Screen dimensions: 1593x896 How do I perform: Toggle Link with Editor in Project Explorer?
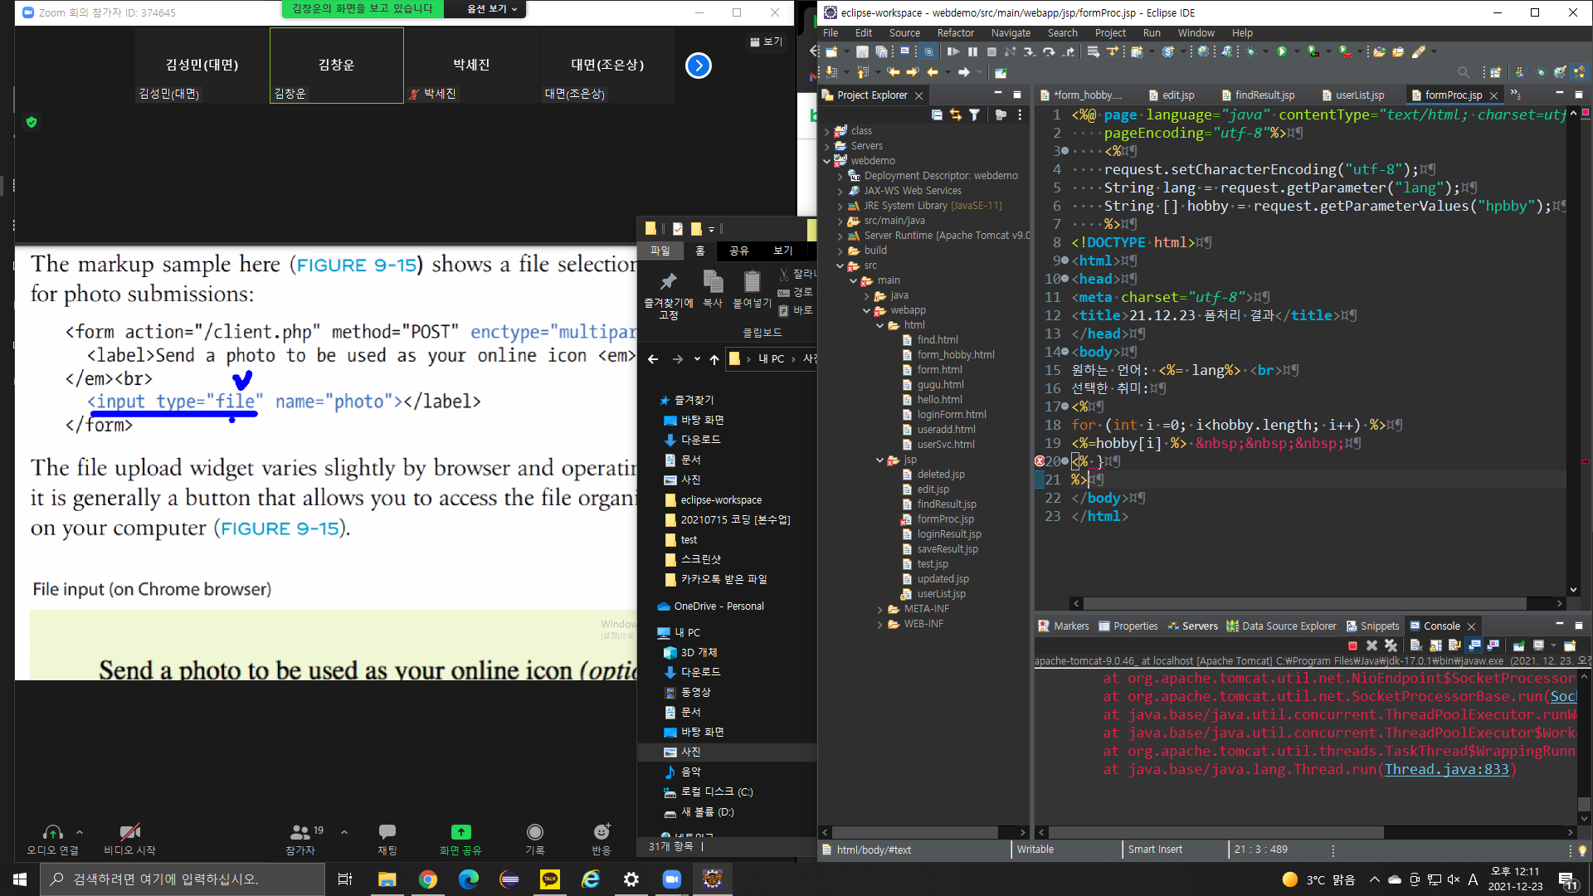pyautogui.click(x=956, y=114)
